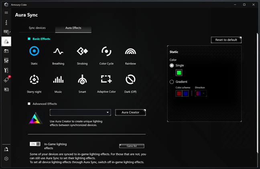Click the Reset to default button

(226, 40)
